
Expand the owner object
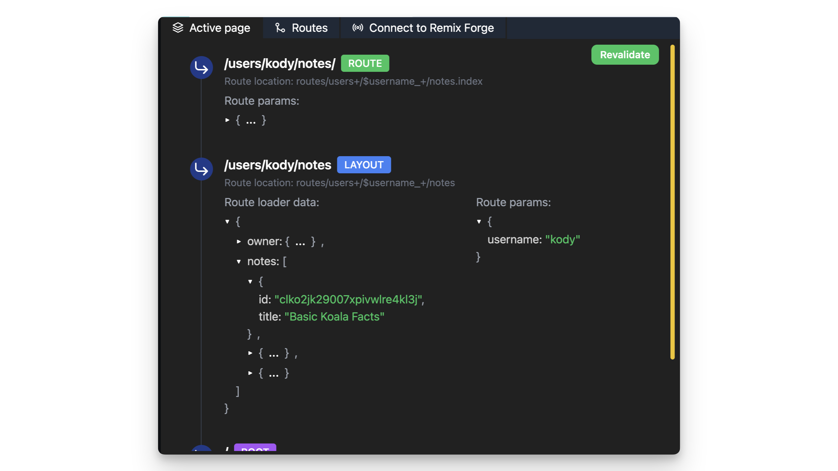click(239, 242)
